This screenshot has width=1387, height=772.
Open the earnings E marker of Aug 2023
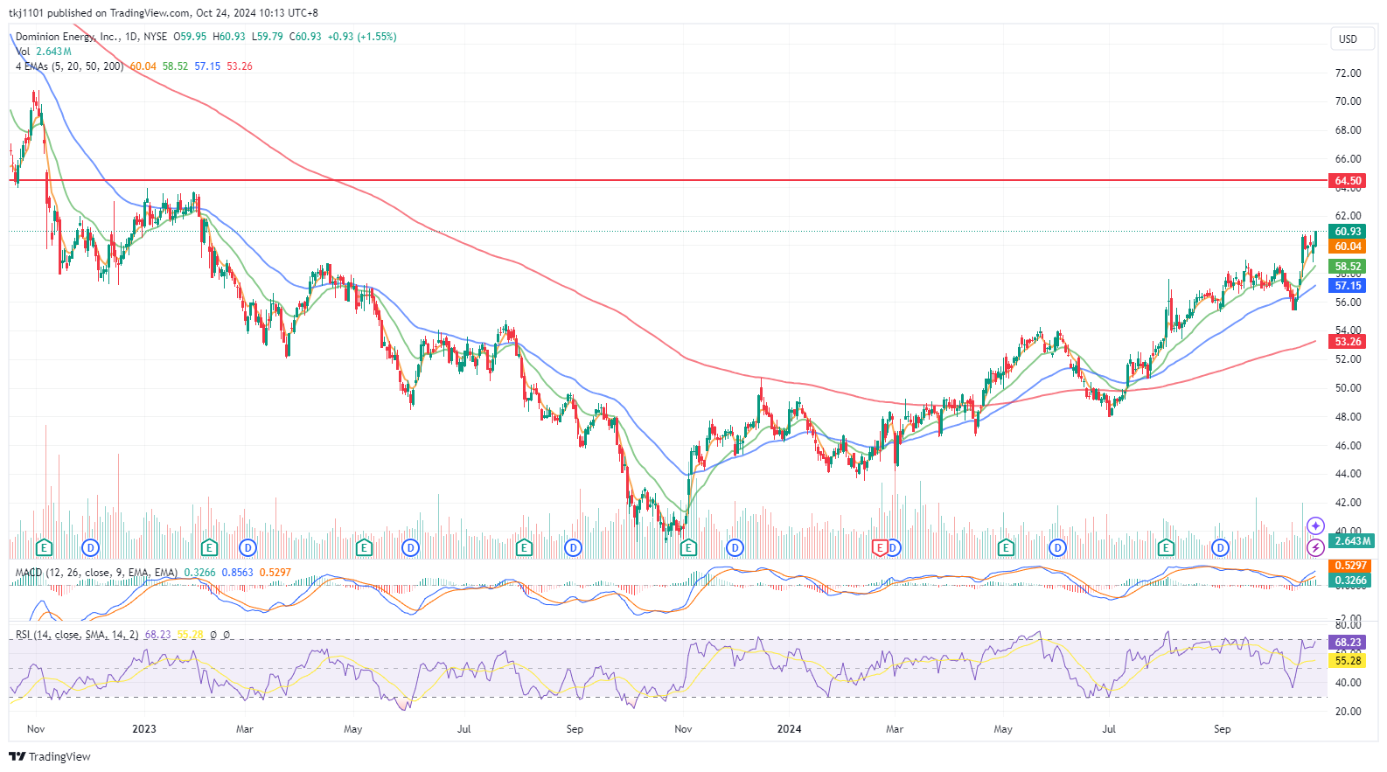[524, 548]
